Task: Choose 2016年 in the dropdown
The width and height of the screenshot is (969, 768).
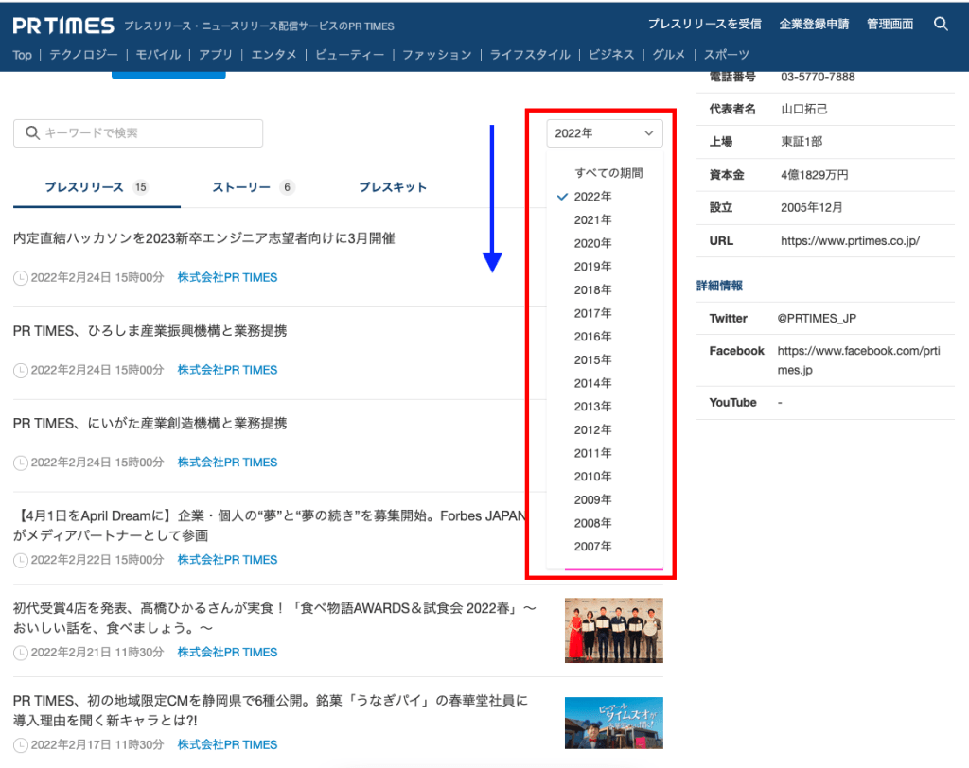Action: click(x=592, y=337)
